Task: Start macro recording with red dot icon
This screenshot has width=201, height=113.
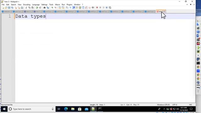Action: coord(97,8)
